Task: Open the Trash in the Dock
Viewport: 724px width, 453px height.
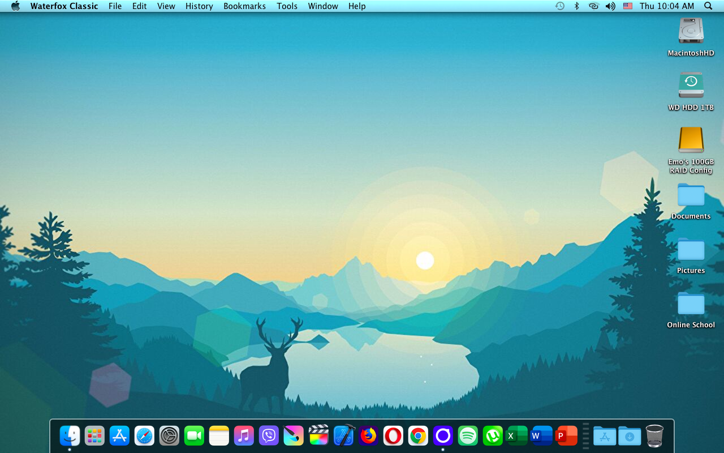Action: click(x=654, y=435)
